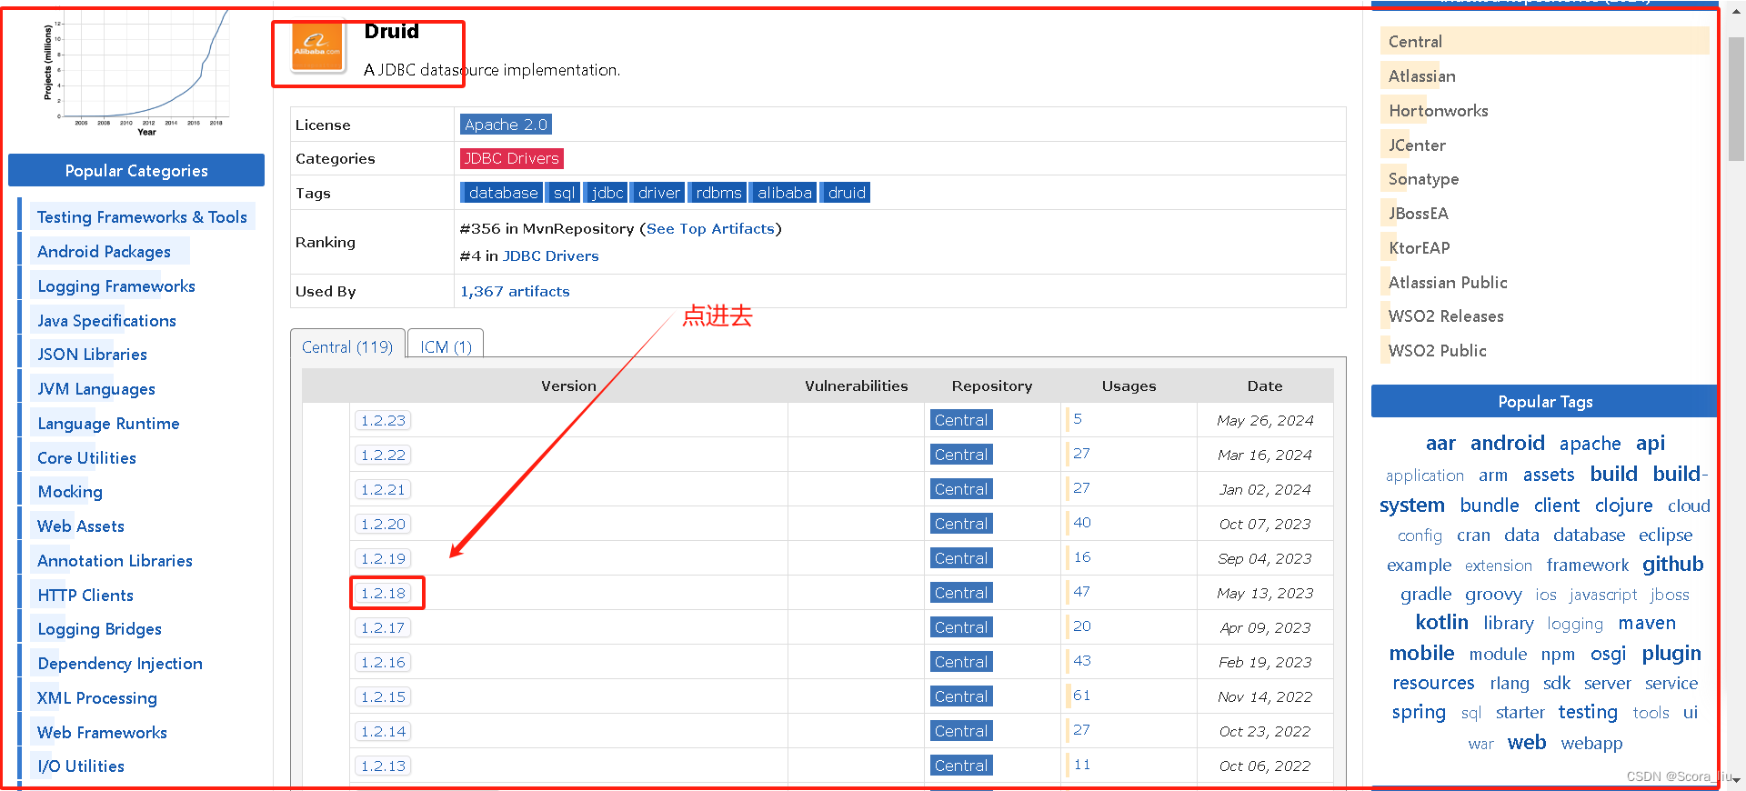This screenshot has width=1746, height=791.
Task: Click the Popular Categories header
Action: [136, 171]
